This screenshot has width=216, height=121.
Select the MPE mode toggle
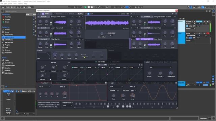click(x=103, y=65)
